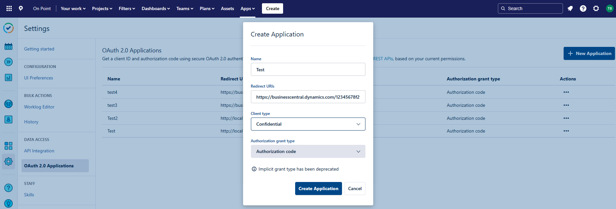Click the notifications icon in top bar
Viewport: 616px width, 209px height.
pyautogui.click(x=570, y=8)
